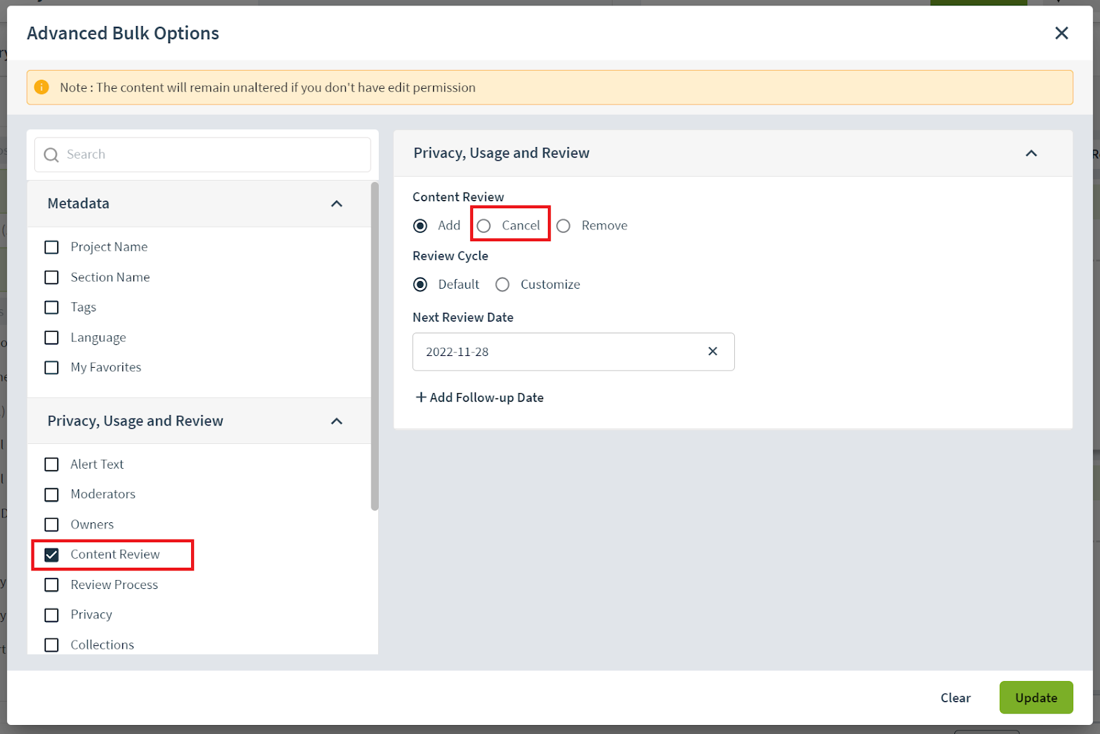
Task: Click Add Follow-up Date
Action: 480,397
